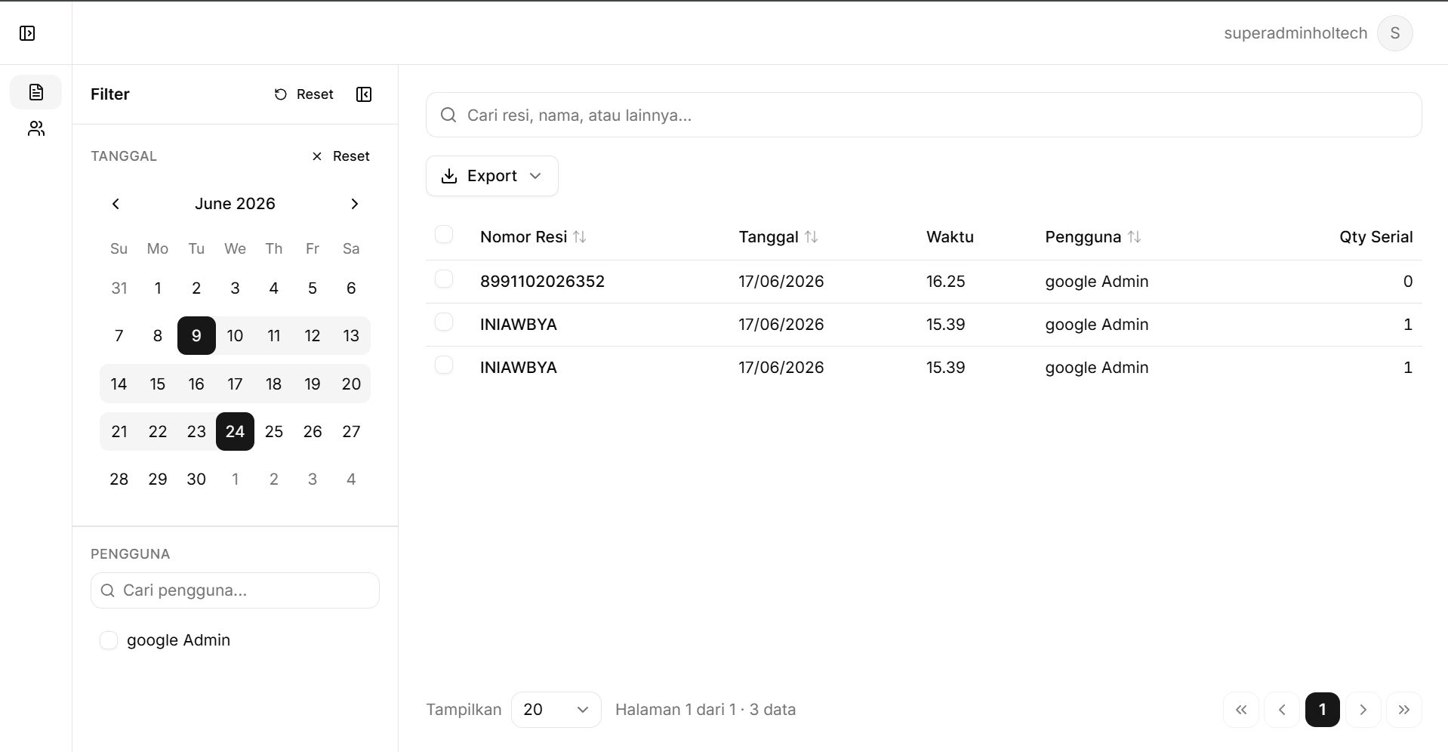Sort by Pengguna column

pos(1092,237)
